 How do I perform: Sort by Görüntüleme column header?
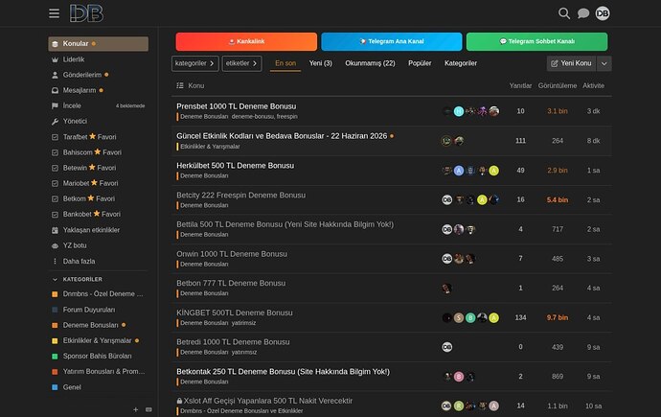pyautogui.click(x=558, y=86)
